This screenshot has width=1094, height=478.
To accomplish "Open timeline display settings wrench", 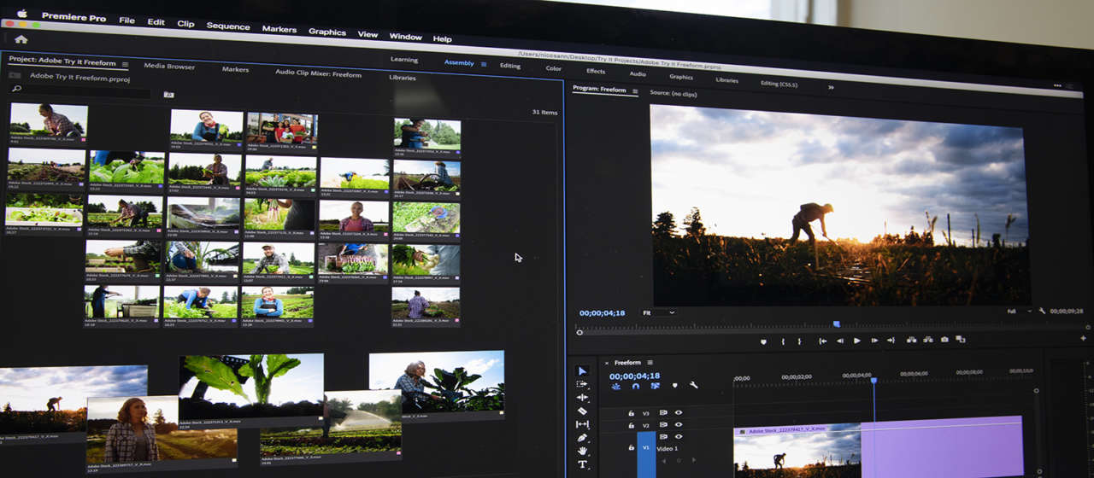I will tap(693, 386).
